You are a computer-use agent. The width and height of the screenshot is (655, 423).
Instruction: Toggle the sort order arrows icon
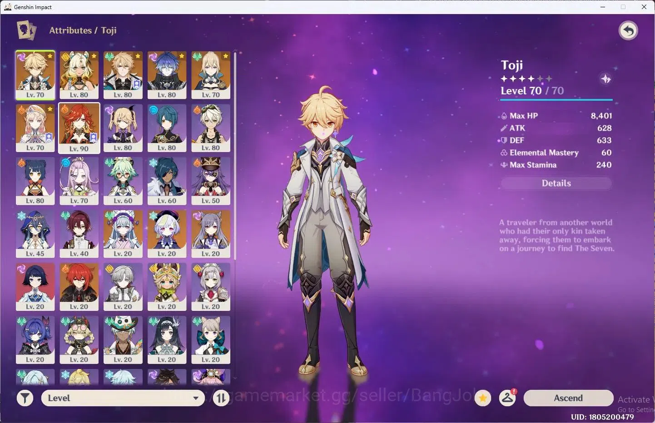221,398
